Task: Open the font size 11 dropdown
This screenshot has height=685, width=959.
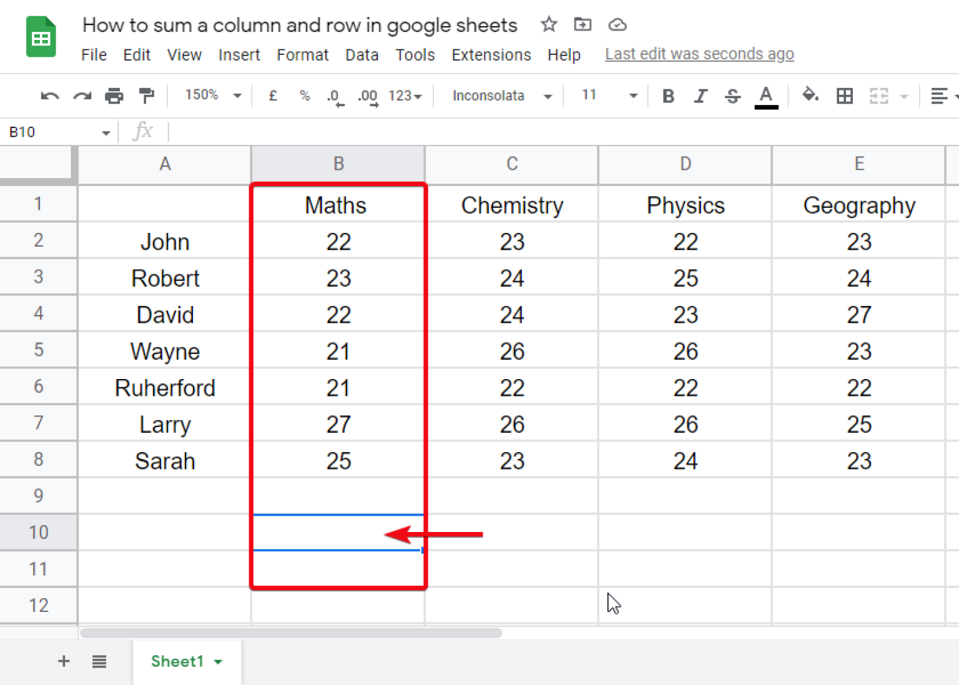Action: [609, 96]
